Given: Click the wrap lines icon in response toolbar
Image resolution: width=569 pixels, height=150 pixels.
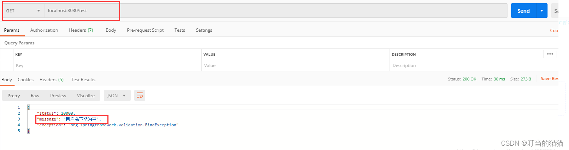Looking at the screenshot, I should (x=140, y=96).
